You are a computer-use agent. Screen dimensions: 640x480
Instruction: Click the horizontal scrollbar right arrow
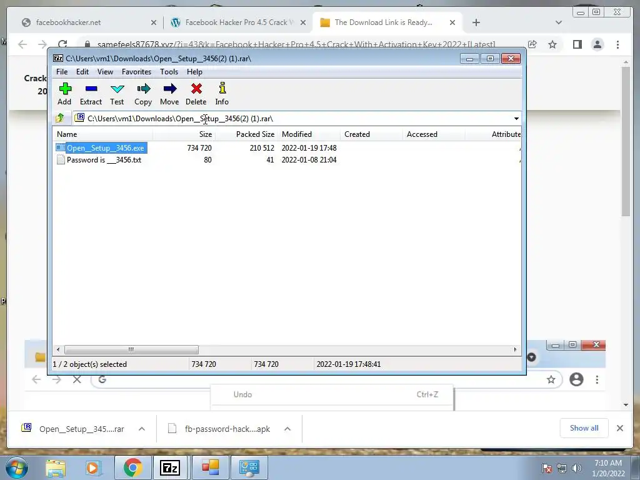coord(515,349)
